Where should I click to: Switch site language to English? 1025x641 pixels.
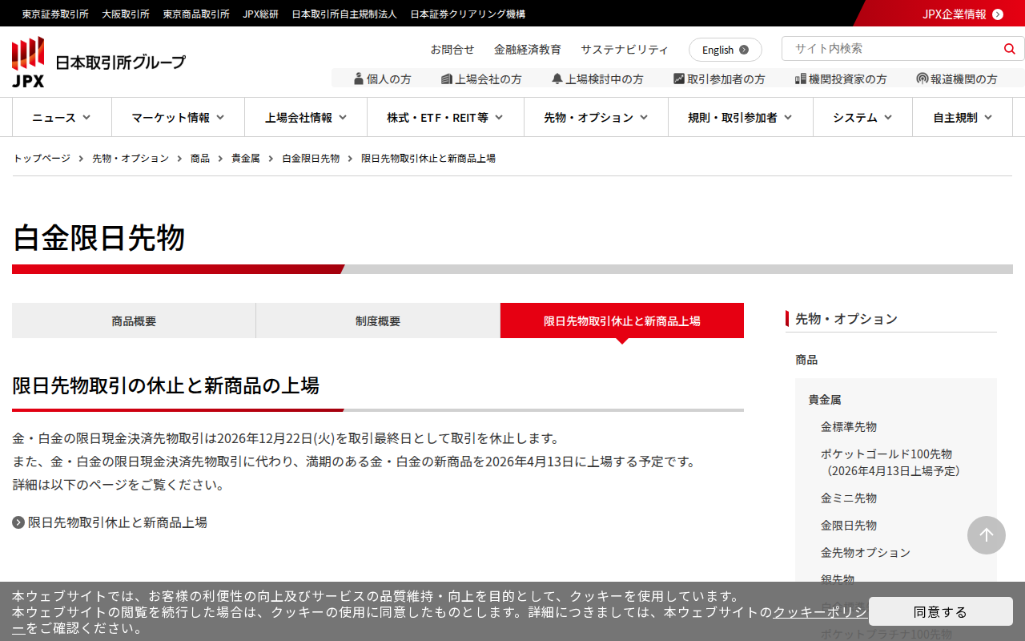(726, 50)
